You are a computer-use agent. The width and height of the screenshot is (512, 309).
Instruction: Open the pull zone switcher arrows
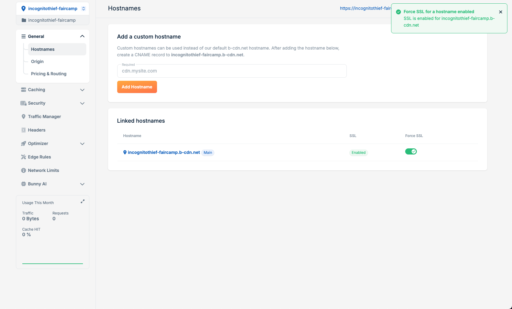click(84, 9)
